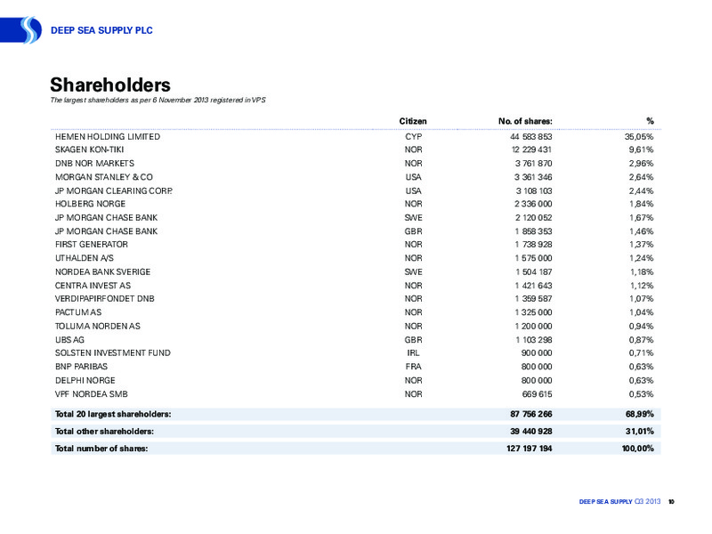Select PACTUM AS name
This screenshot has height=534, width=712.
pos(78,312)
